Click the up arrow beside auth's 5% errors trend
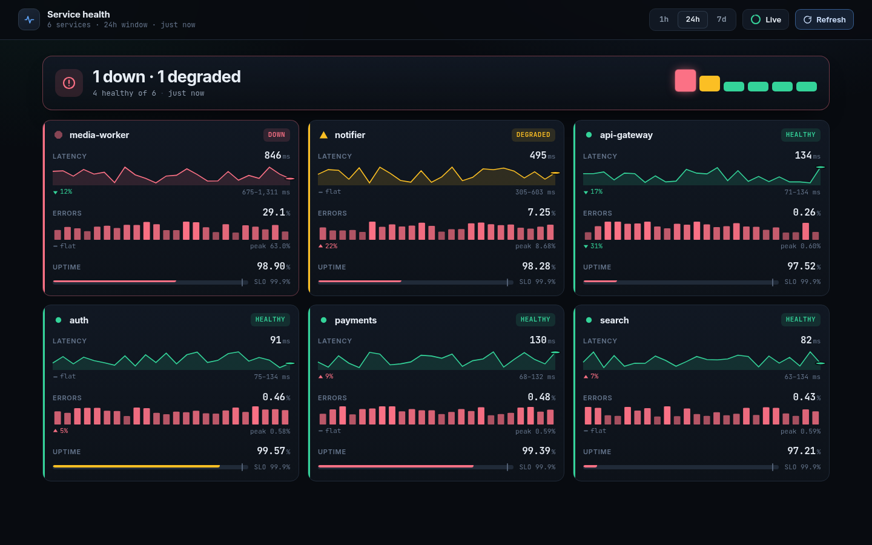Screen dimensions: 872x545 click(x=55, y=431)
